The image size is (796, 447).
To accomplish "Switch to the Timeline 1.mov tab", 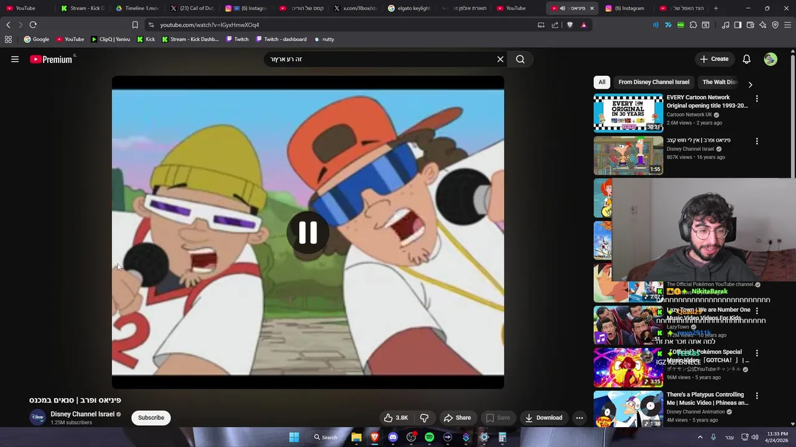I will click(138, 8).
